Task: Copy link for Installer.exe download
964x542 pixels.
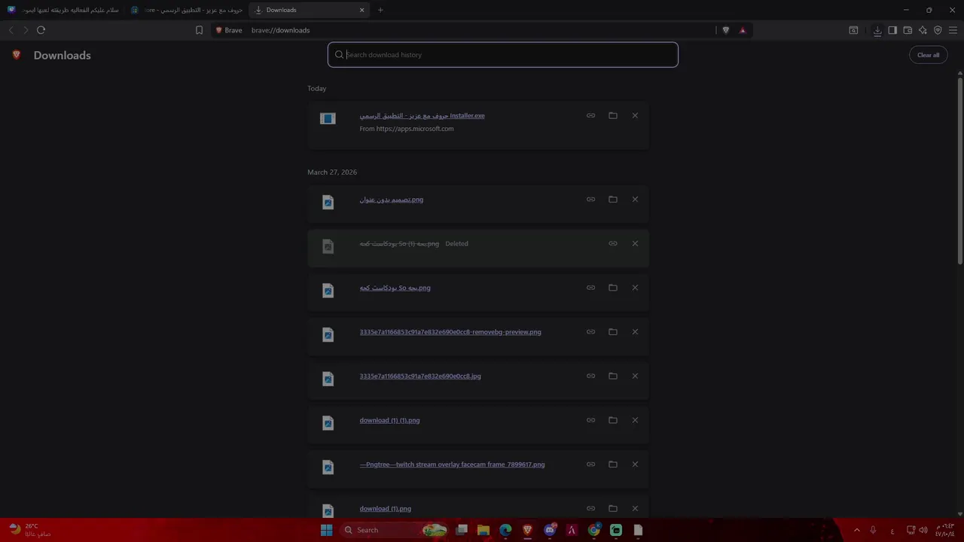Action: (x=590, y=116)
